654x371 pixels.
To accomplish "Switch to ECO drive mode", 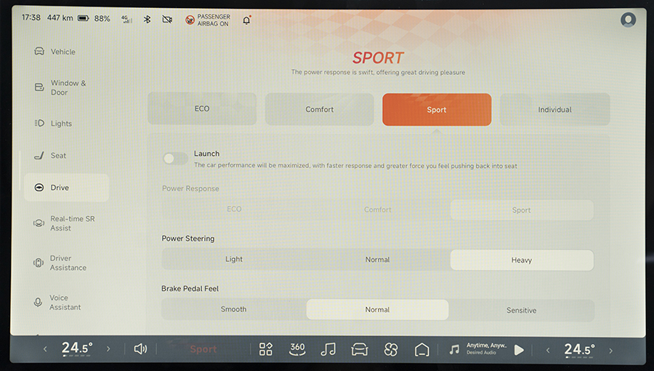I will [x=202, y=109].
